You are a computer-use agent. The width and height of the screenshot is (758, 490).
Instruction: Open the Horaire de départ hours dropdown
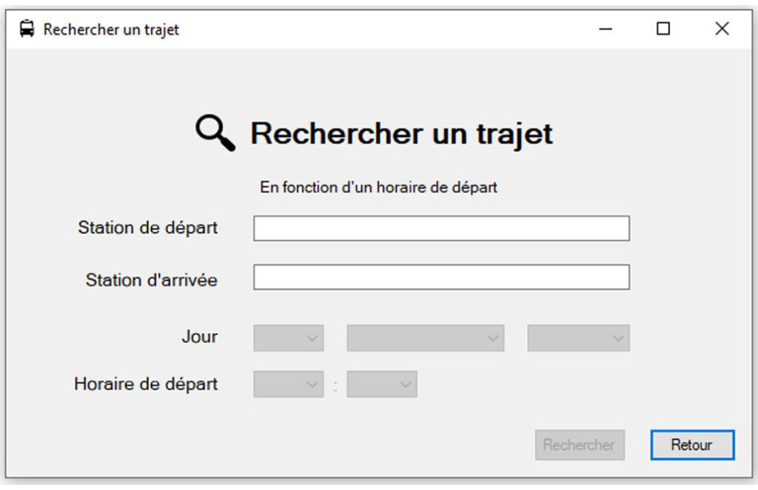(x=289, y=384)
